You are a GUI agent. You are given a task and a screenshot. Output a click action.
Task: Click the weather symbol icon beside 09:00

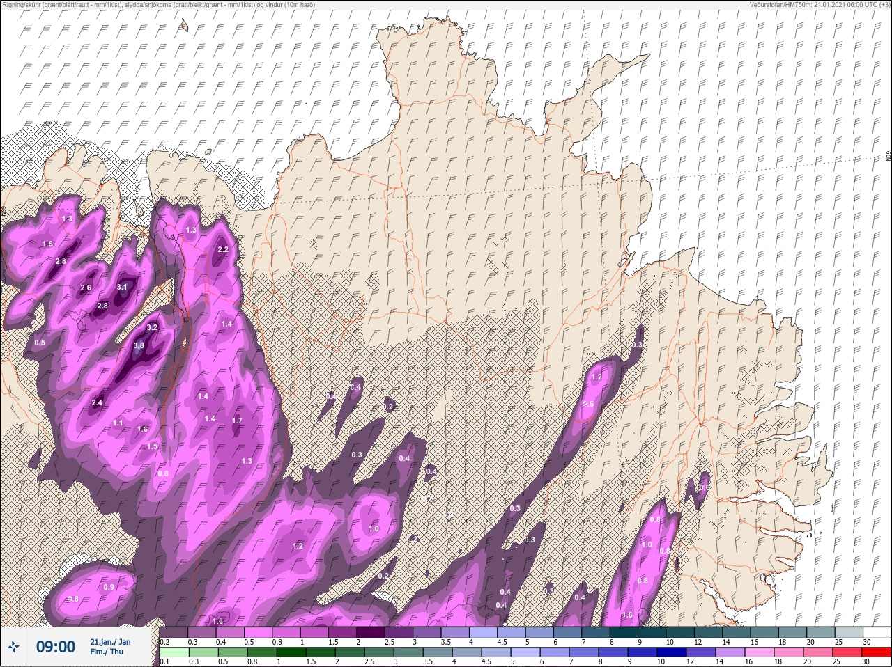coord(14,648)
